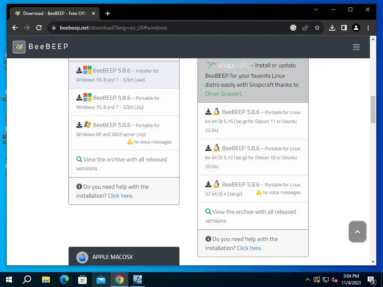Open Mail app from taskbar
383x287 pixels.
[x=101, y=280]
